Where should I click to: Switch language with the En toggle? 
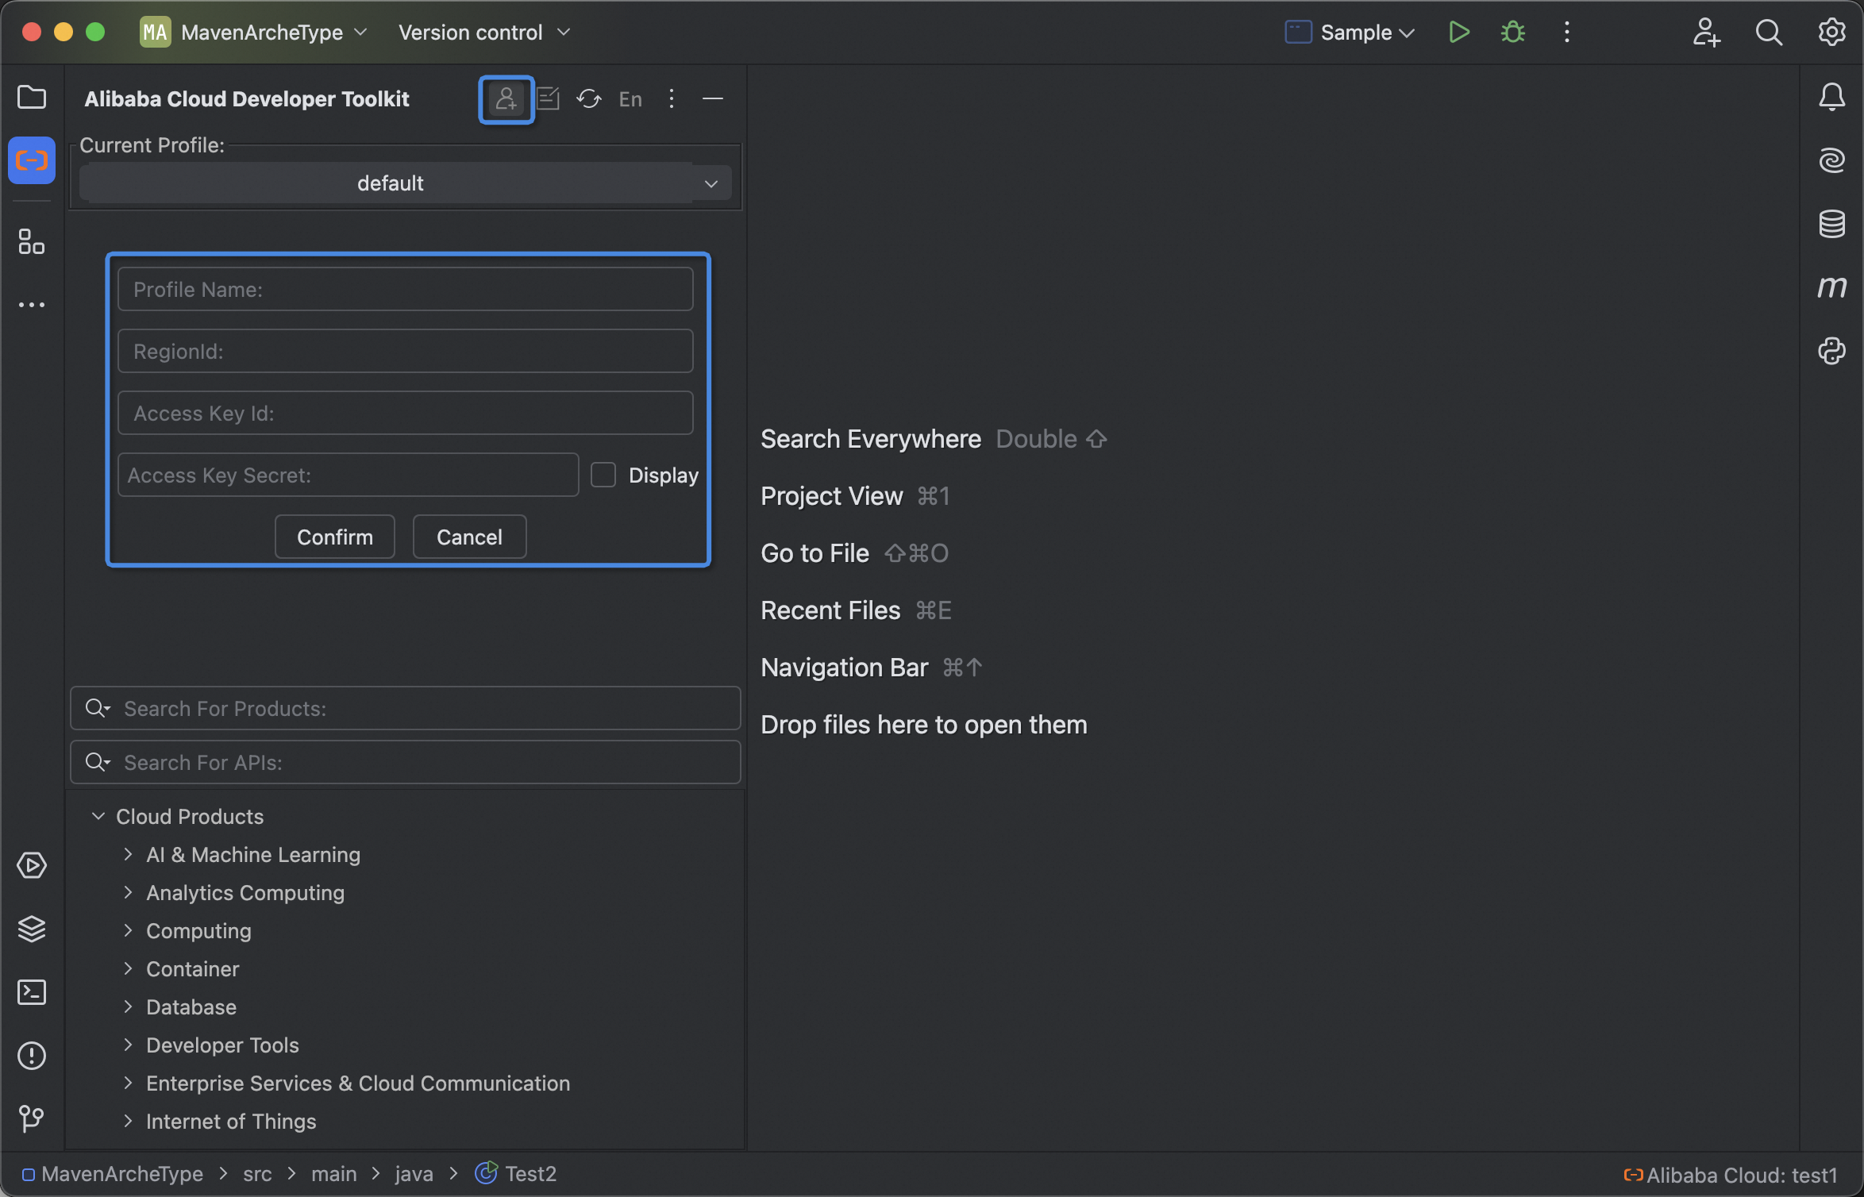630,99
